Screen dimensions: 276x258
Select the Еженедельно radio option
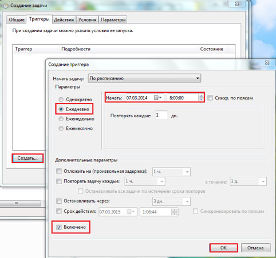click(x=61, y=119)
